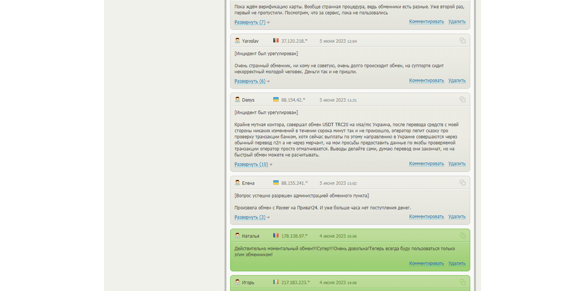Click user avatar icon next to Yaroslav
Viewport: 584px width, 291px height.
coord(237,40)
